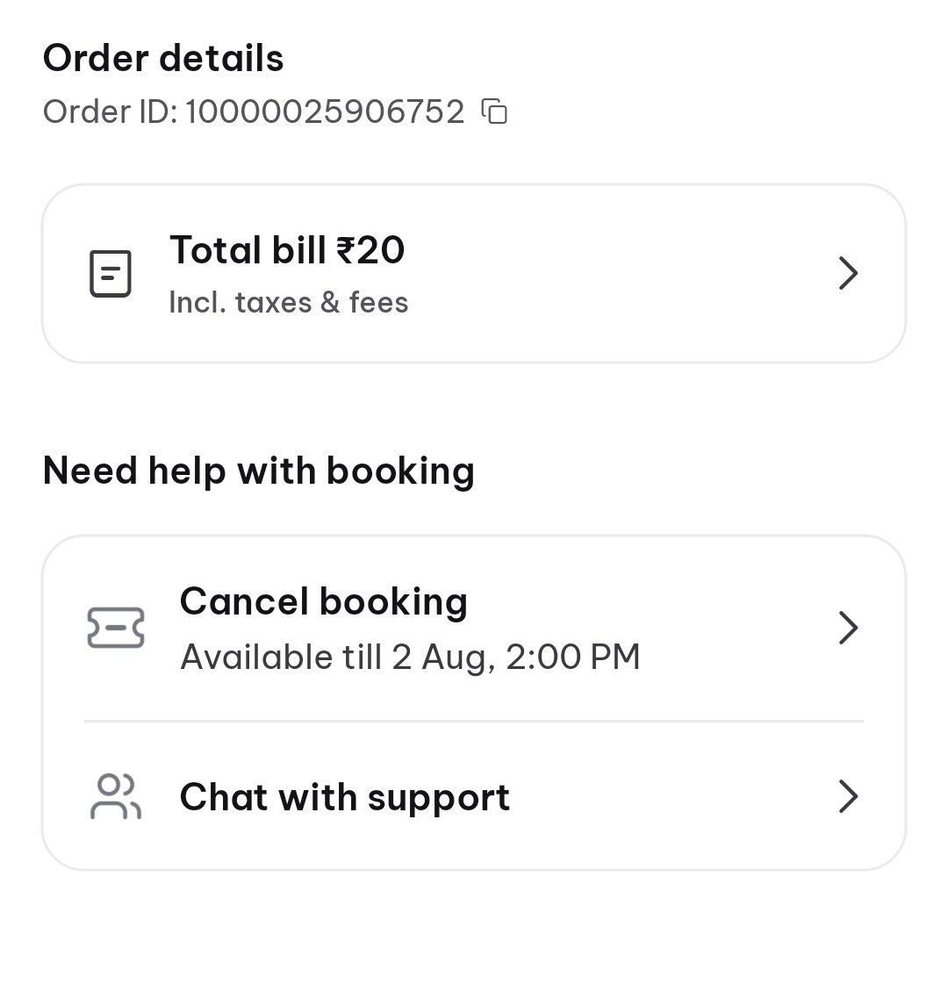The image size is (948, 985).
Task: Copy the Order ID using the copy icon
Action: (x=494, y=111)
